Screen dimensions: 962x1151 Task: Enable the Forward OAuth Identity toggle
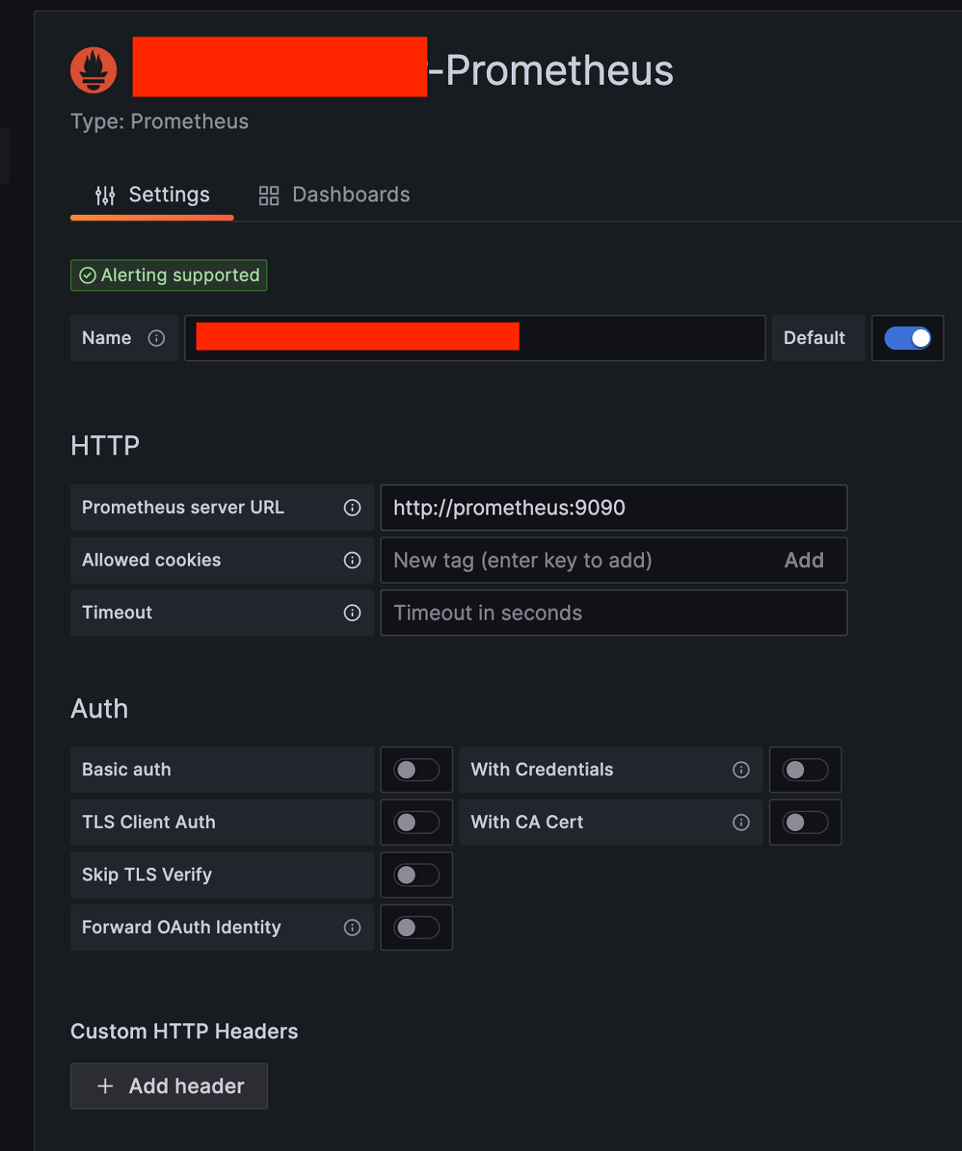click(416, 928)
